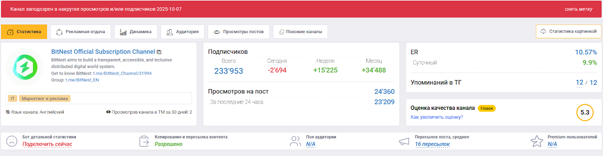Click the Просмотров на пост label
Screen dimensions: 603x156
(238, 92)
